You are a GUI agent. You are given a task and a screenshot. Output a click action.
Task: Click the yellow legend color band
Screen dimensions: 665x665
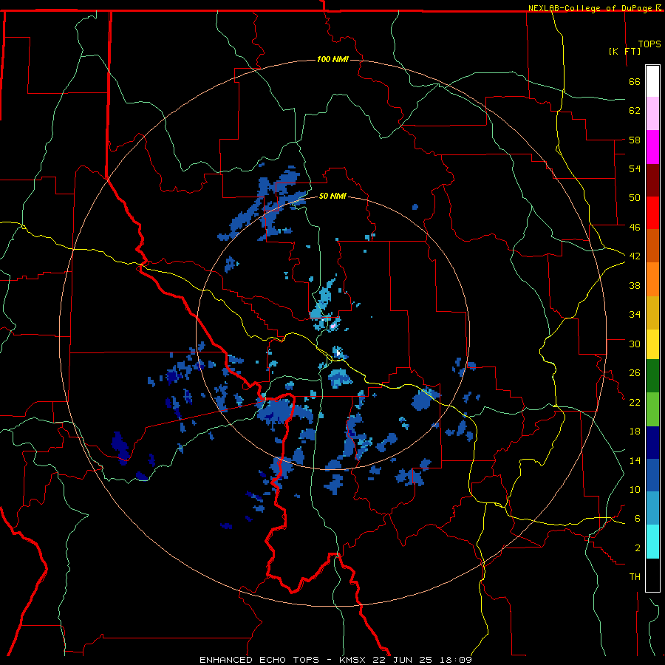click(652, 344)
